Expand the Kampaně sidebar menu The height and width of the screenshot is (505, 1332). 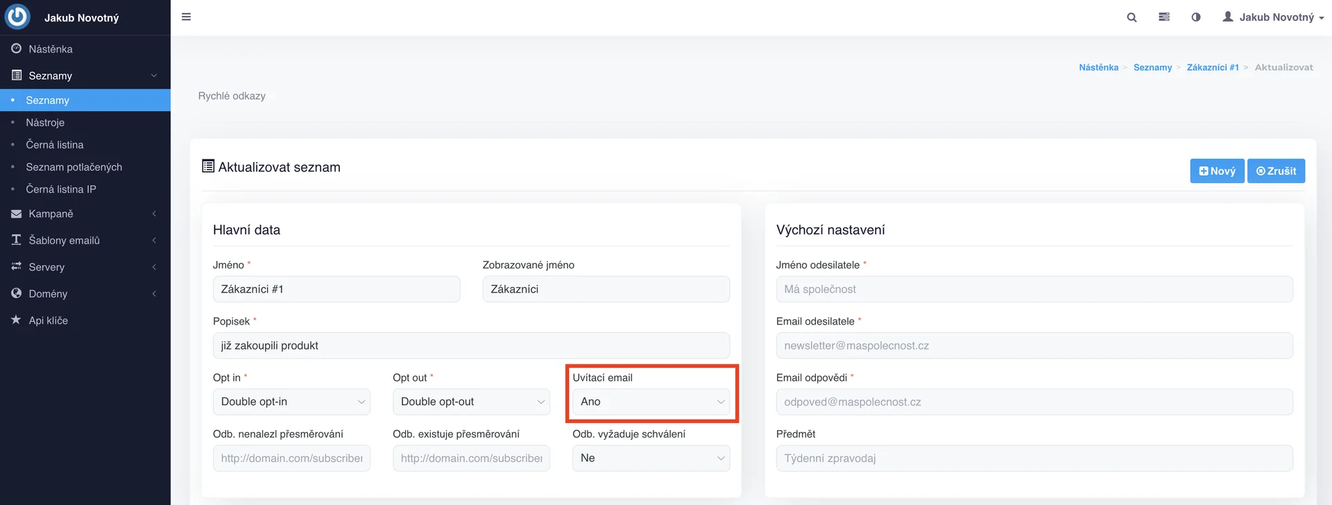pyautogui.click(x=51, y=214)
